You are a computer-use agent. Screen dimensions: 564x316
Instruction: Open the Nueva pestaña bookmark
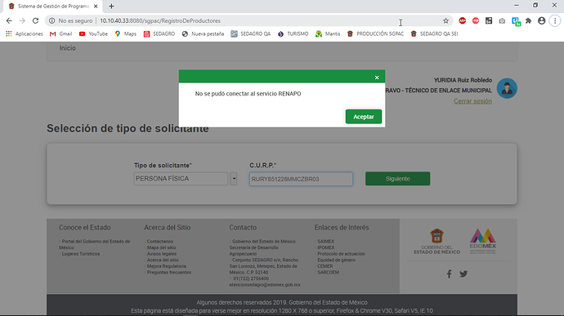[203, 33]
